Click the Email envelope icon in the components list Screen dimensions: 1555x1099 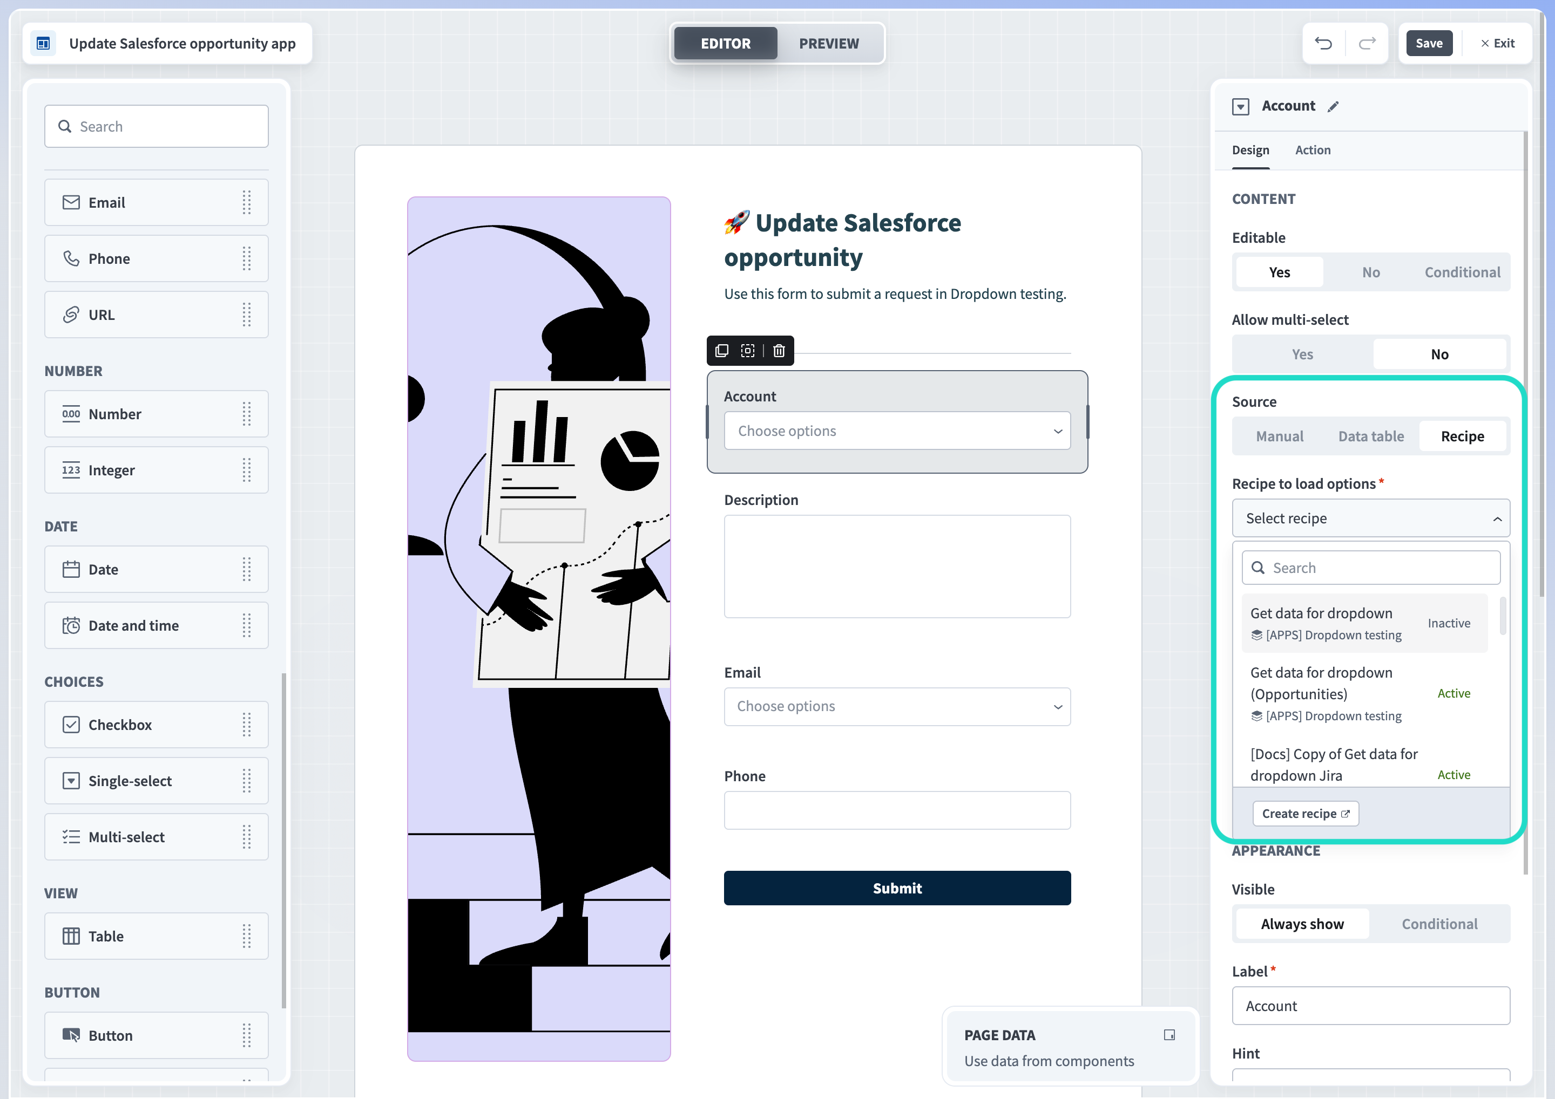[71, 202]
